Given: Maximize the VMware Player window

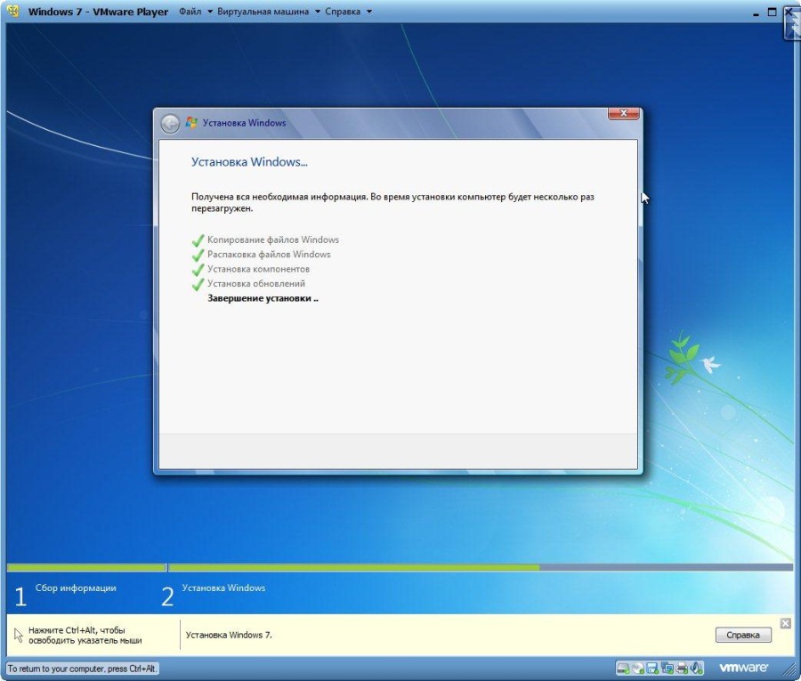Looking at the screenshot, I should pyautogui.click(x=772, y=12).
